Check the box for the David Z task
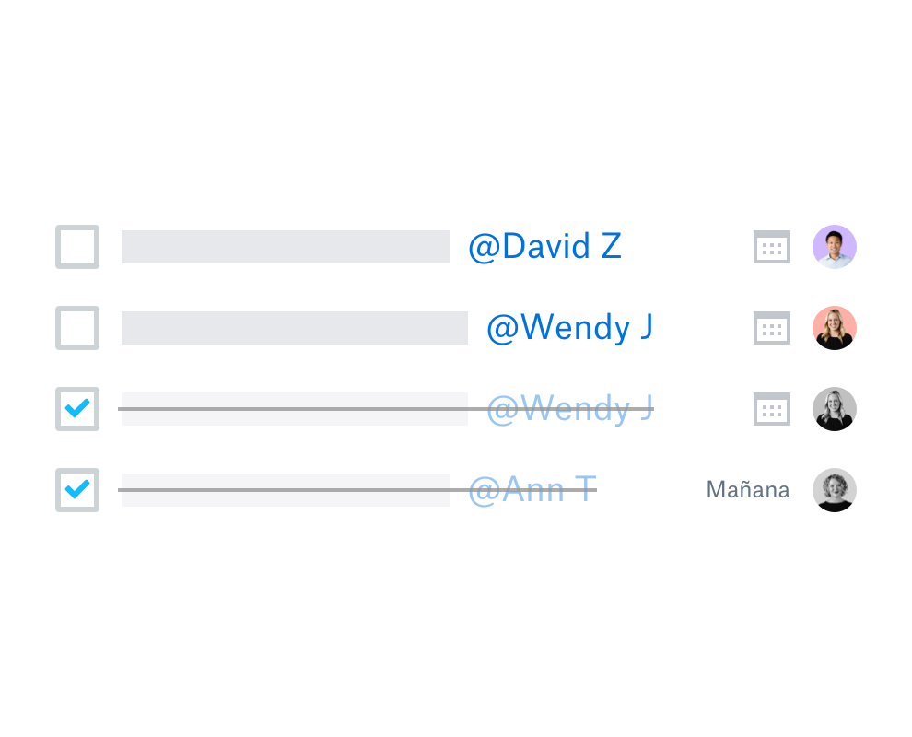912x737 pixels. point(77,247)
